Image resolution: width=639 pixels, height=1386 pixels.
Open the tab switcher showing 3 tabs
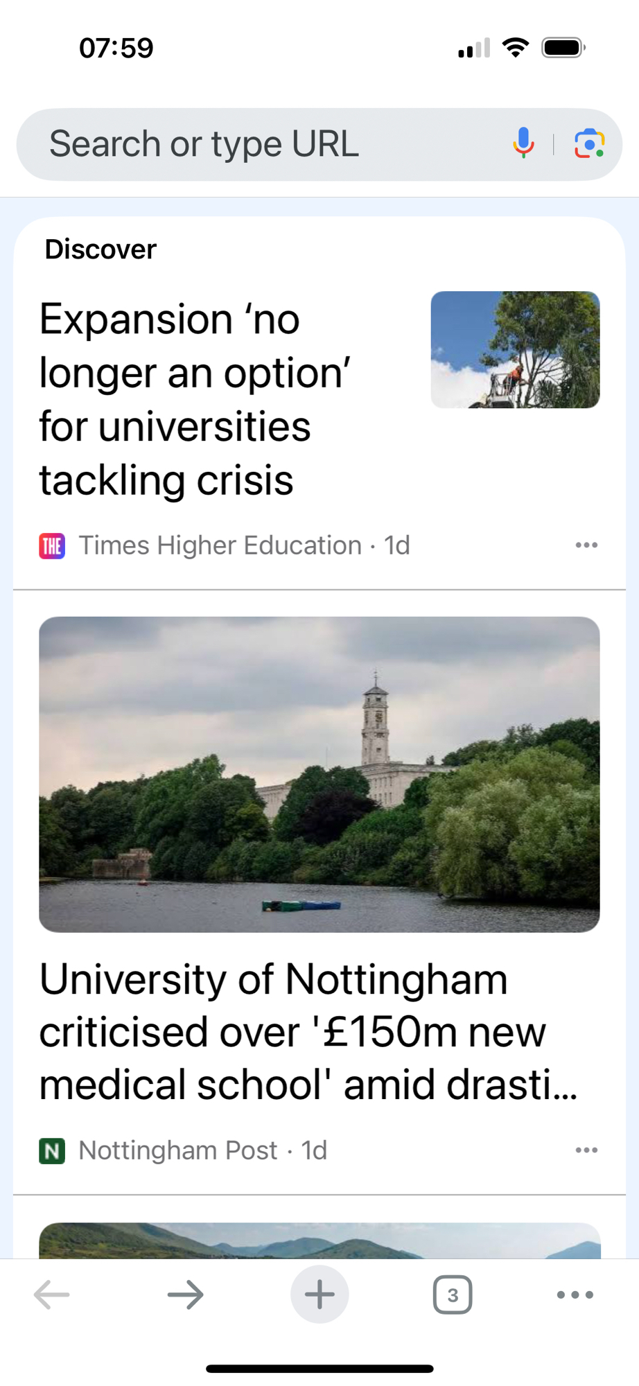pyautogui.click(x=453, y=1294)
